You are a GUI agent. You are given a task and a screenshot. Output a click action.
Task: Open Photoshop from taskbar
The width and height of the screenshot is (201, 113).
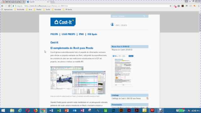click(113, 110)
